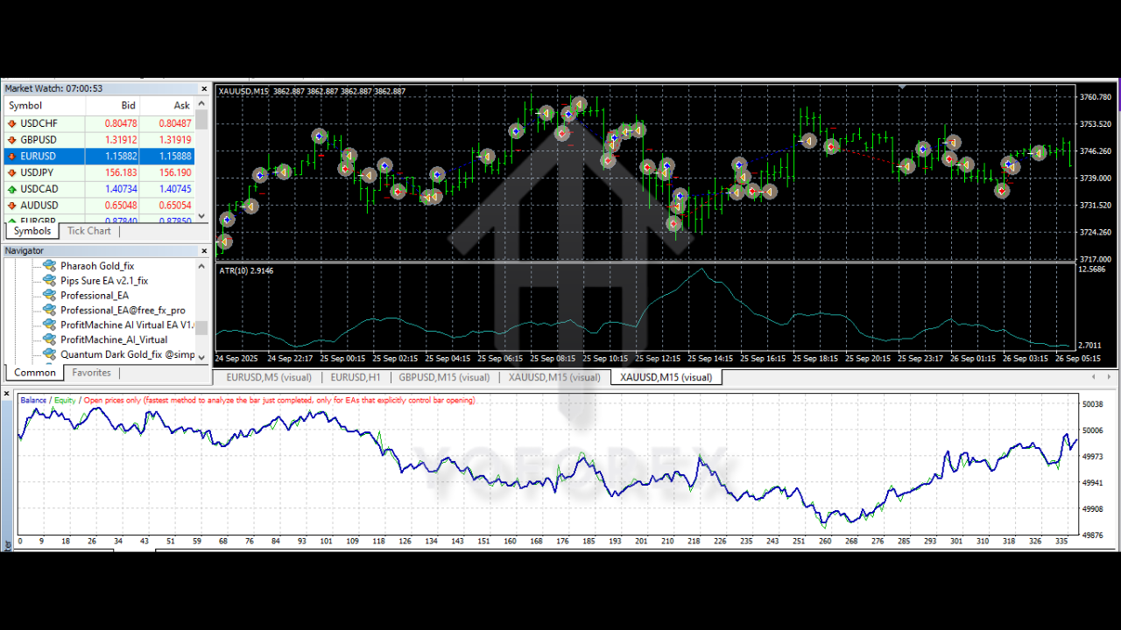Select the Professional_EA icon in Navigator
The image size is (1121, 630).
(x=50, y=295)
